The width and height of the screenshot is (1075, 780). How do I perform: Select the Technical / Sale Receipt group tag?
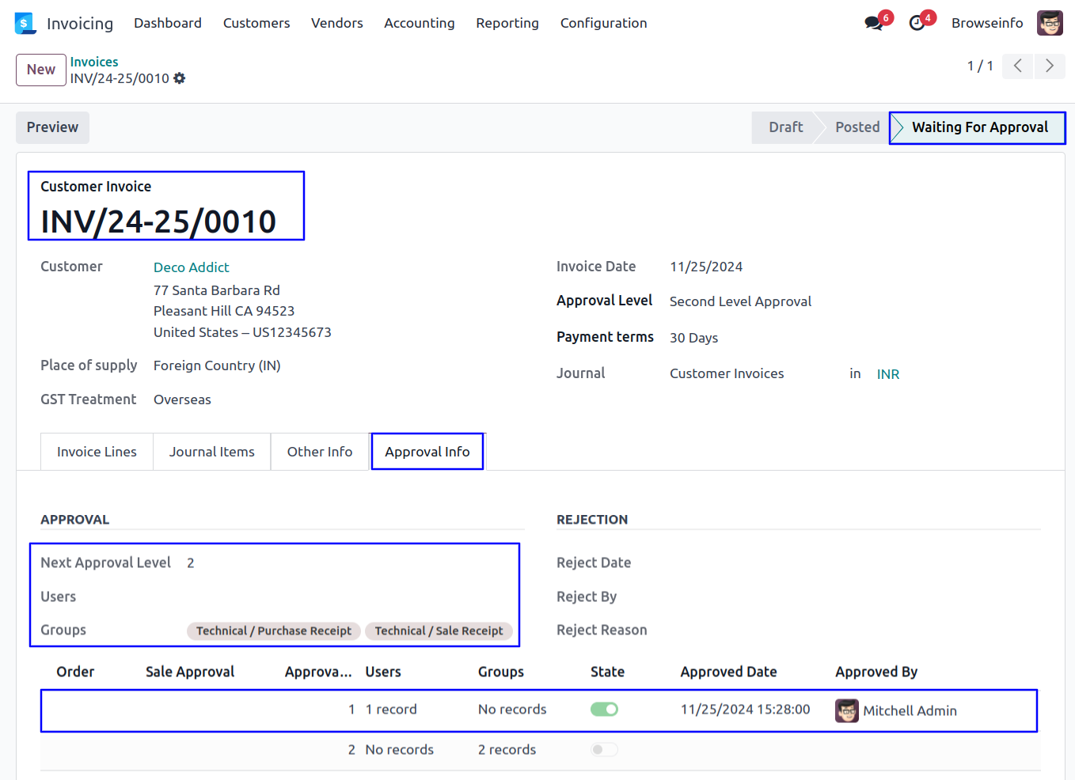point(439,630)
